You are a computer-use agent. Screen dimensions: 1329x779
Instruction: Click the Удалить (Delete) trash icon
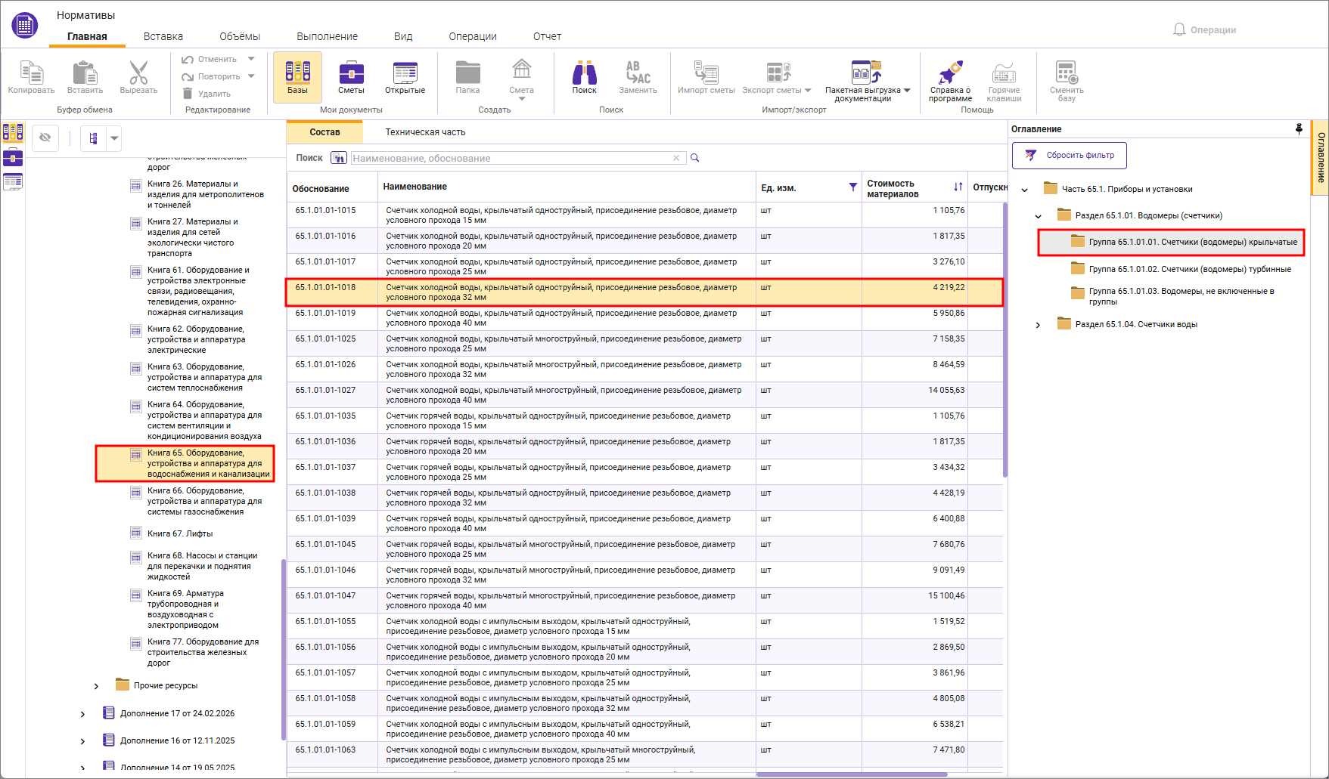[188, 94]
